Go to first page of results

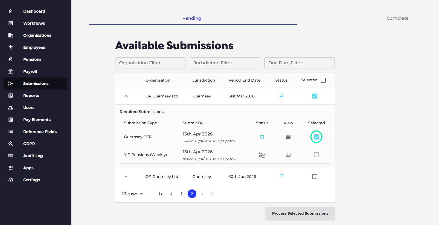pyautogui.click(x=161, y=194)
